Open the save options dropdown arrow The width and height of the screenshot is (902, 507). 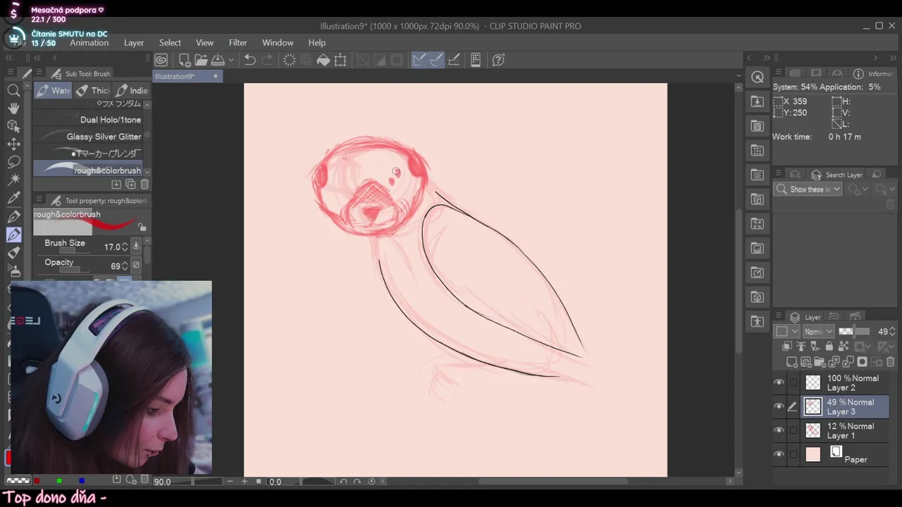coord(230,60)
